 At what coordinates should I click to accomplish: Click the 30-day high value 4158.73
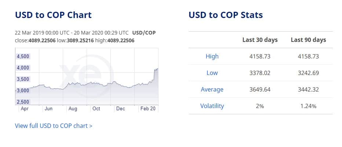260,57
